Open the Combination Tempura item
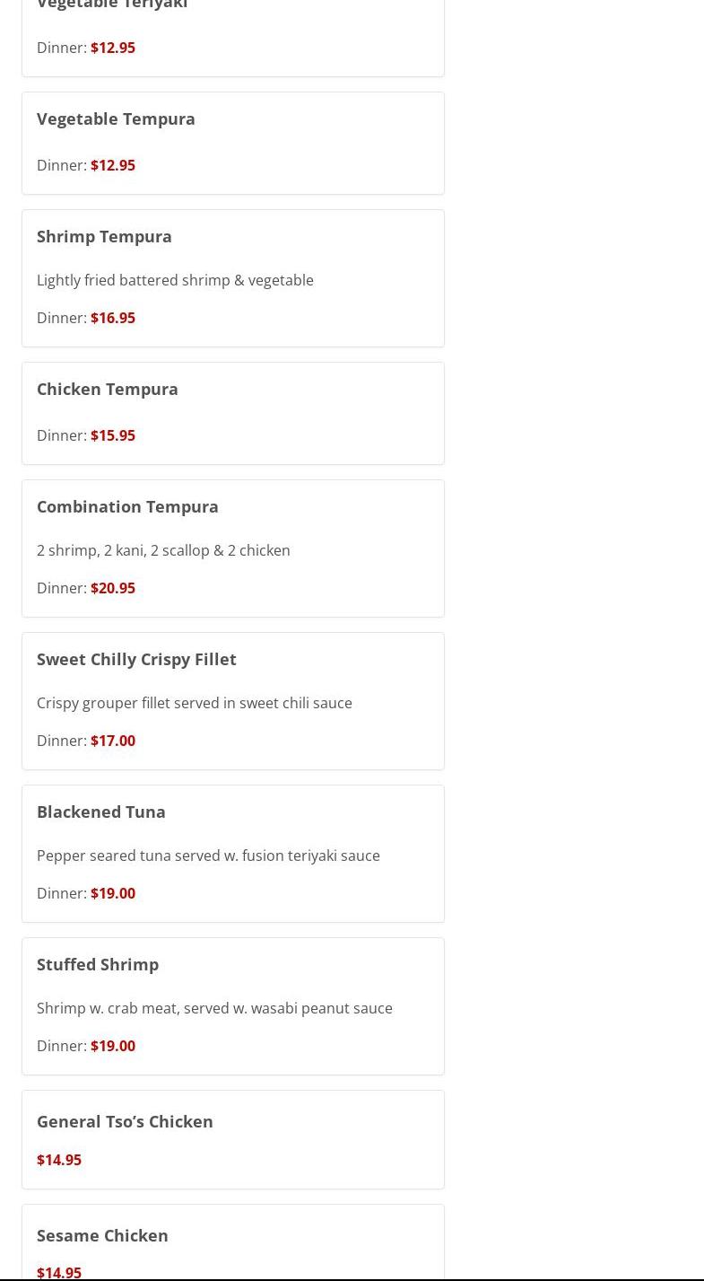 (127, 506)
